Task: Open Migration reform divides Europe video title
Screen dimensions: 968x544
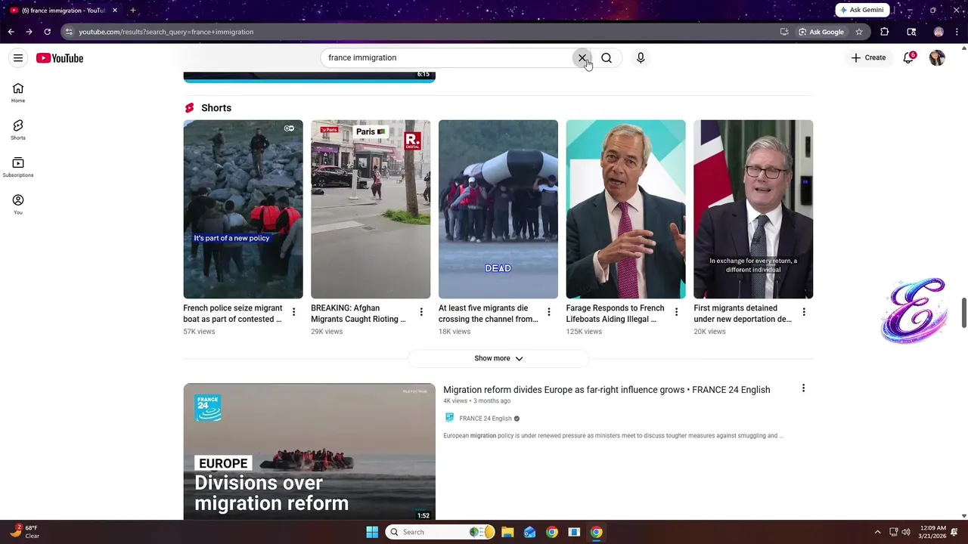Action: point(607,390)
